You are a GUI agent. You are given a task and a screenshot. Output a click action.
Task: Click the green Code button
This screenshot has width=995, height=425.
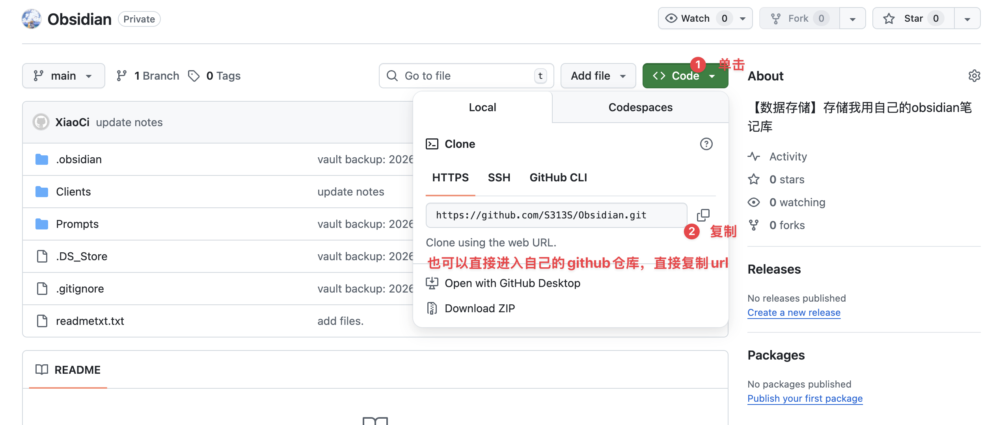pyautogui.click(x=685, y=76)
